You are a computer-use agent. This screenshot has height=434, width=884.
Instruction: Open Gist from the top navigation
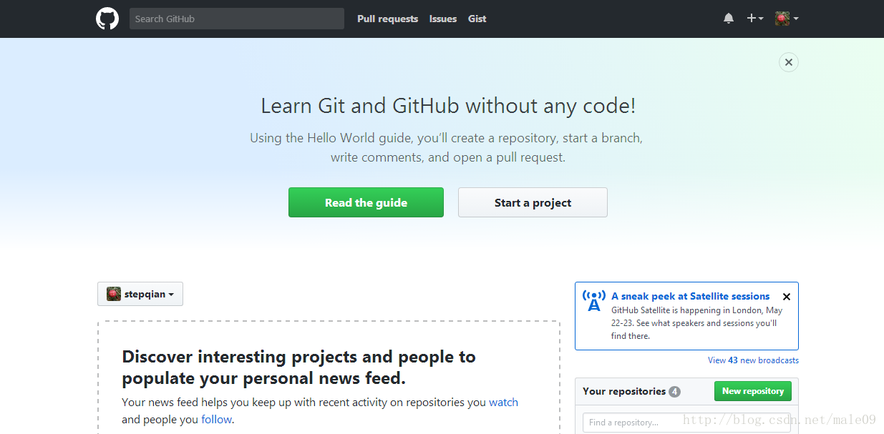[x=477, y=19]
